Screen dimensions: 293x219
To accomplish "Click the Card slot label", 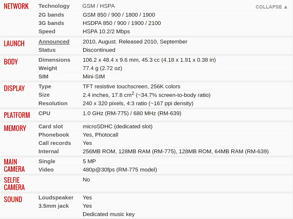I will pos(50,126).
